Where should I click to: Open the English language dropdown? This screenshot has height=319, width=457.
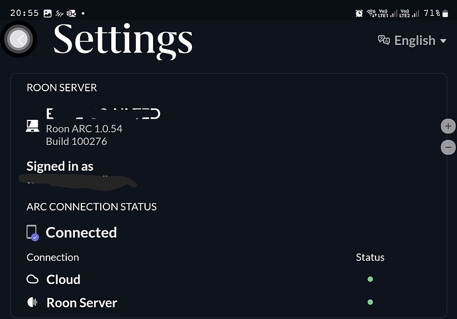coord(412,40)
